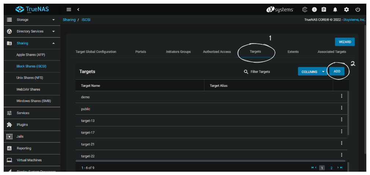Open the Settings gear icon
This screenshot has height=175, width=370.
(347, 10)
